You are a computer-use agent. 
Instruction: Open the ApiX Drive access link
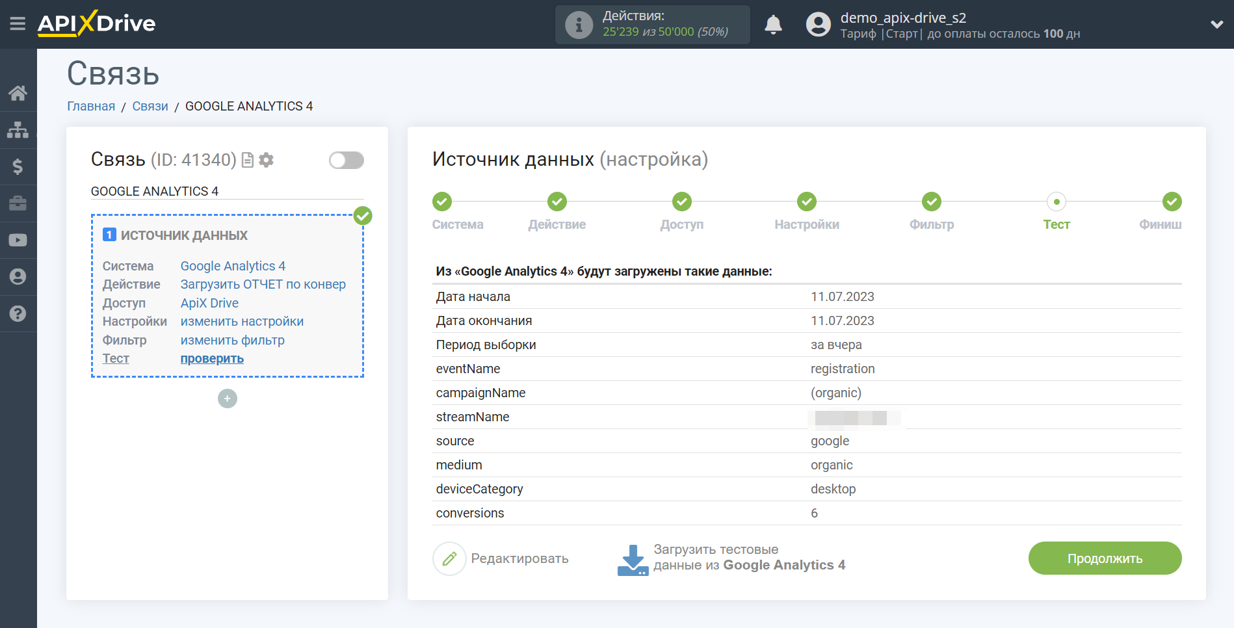(x=209, y=303)
